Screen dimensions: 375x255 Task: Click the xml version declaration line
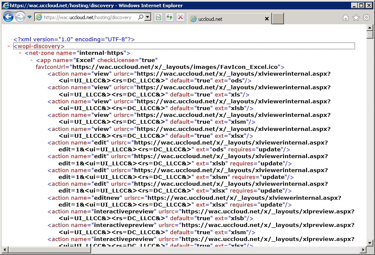[74, 39]
